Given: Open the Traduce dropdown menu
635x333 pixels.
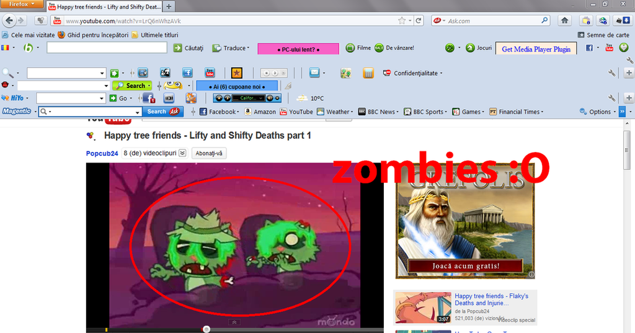Looking at the screenshot, I should (x=231, y=48).
